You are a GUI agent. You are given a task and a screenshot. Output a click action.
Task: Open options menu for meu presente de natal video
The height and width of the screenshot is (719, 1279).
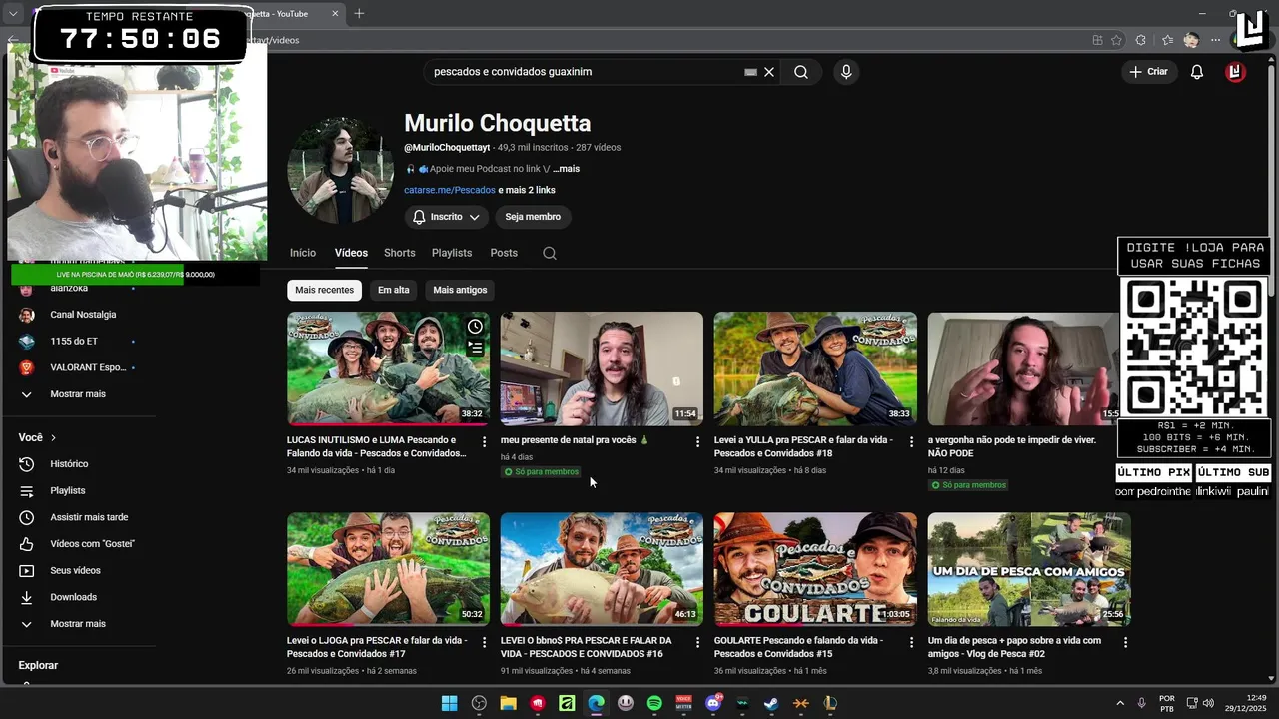pyautogui.click(x=698, y=441)
